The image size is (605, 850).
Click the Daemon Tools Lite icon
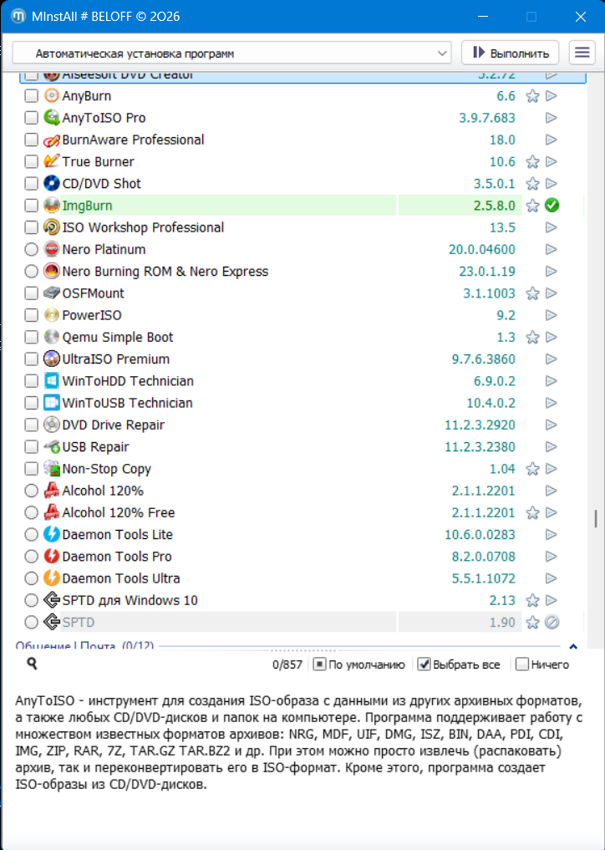51,535
